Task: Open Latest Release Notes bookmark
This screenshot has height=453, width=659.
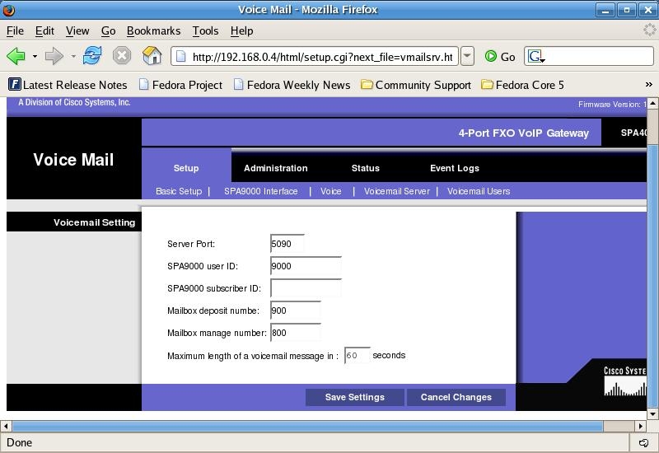Action: click(x=68, y=85)
